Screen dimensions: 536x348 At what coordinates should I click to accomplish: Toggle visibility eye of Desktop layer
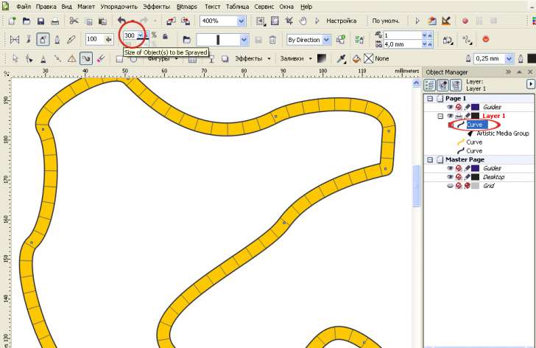450,177
